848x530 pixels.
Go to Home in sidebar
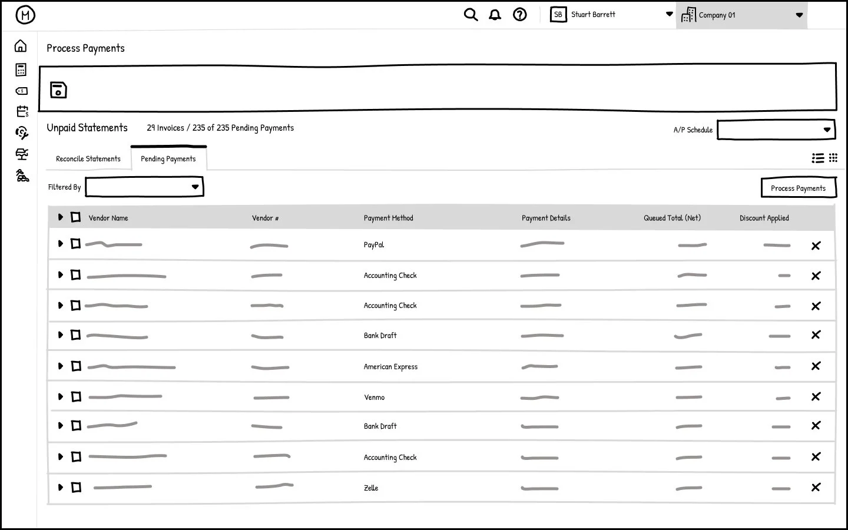tap(21, 46)
